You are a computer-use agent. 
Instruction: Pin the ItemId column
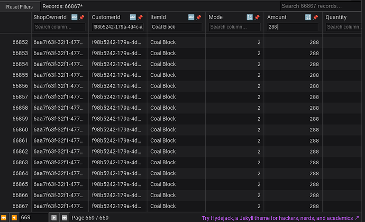(x=198, y=17)
